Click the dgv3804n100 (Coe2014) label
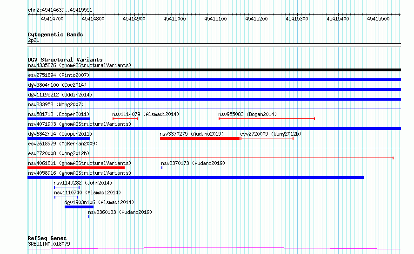414x254 pixels. click(x=57, y=85)
